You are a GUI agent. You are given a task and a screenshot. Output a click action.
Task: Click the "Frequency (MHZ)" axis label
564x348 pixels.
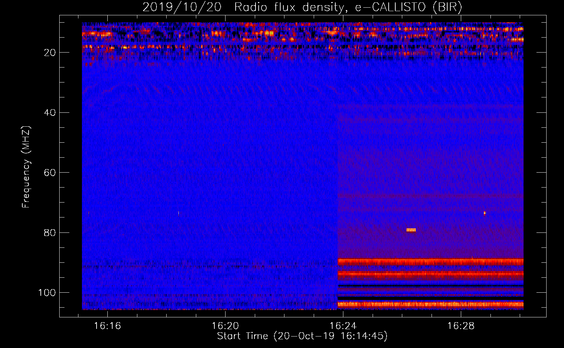click(x=26, y=167)
